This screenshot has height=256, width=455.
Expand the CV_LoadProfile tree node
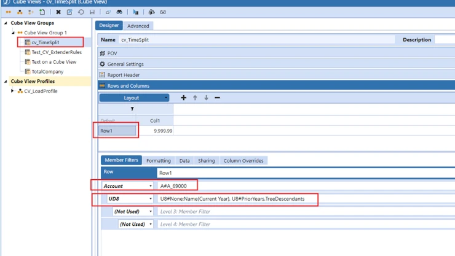pyautogui.click(x=12, y=91)
